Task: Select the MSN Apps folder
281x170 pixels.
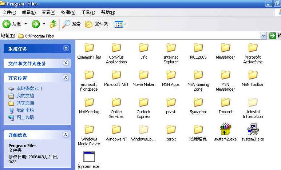Action: (171, 79)
